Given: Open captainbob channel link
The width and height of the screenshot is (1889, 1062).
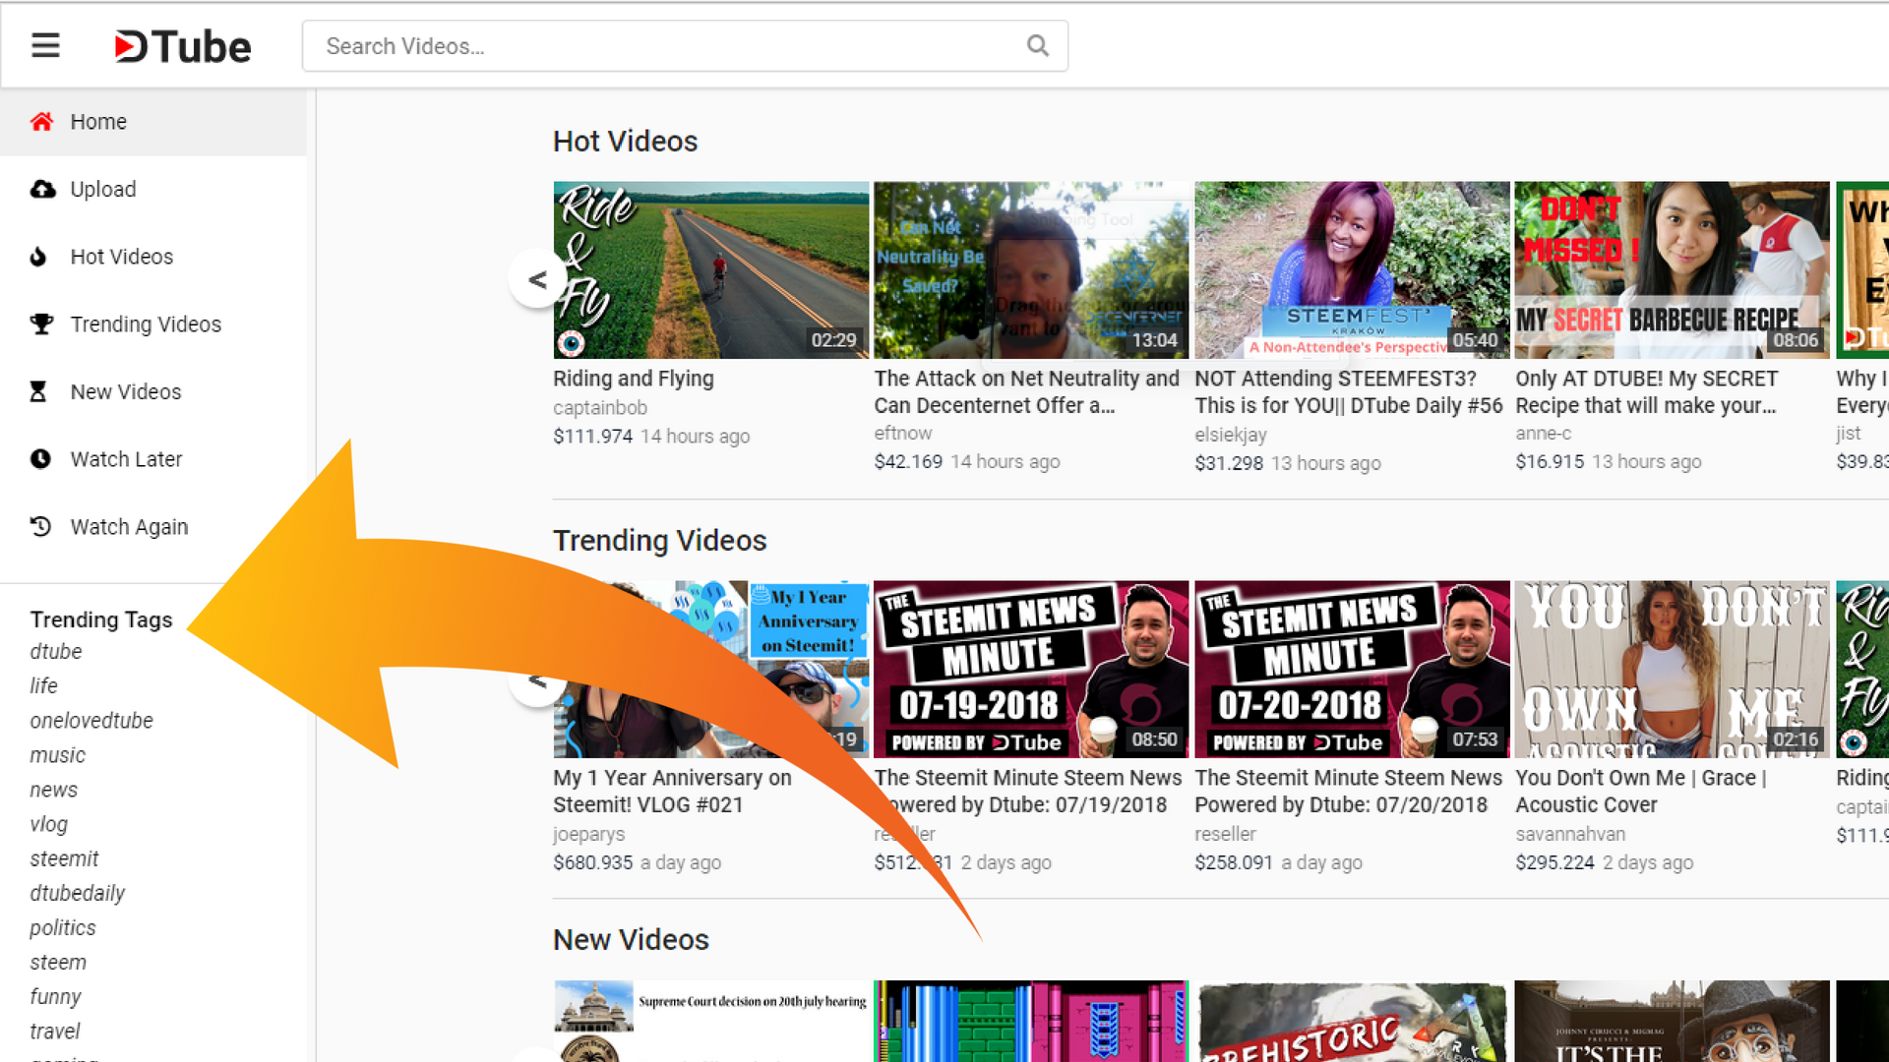Looking at the screenshot, I should (x=599, y=407).
